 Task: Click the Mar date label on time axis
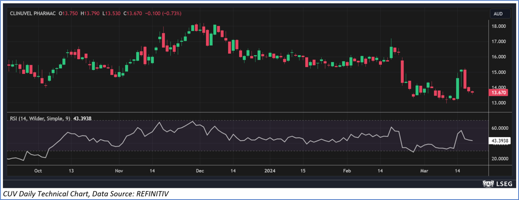point(424,171)
